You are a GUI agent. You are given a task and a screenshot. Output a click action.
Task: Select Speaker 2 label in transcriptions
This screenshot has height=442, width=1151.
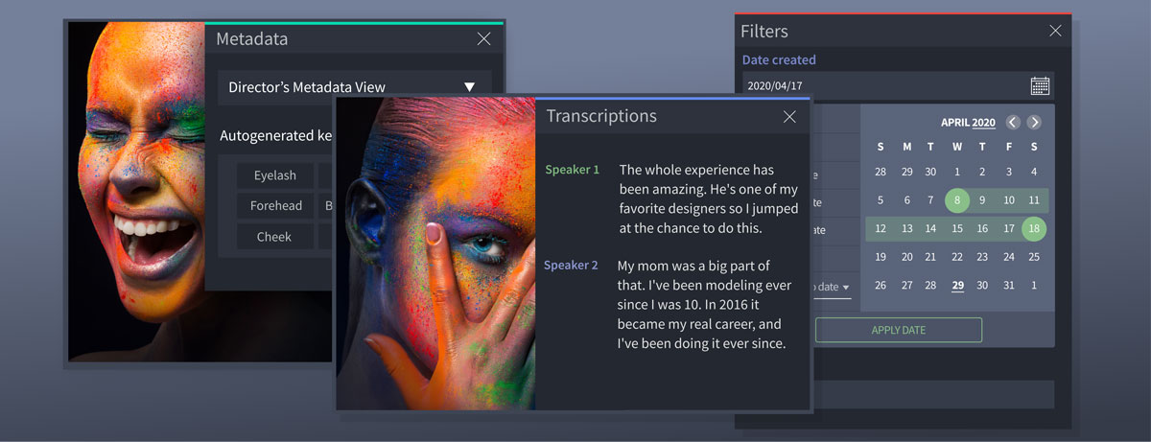coord(571,266)
